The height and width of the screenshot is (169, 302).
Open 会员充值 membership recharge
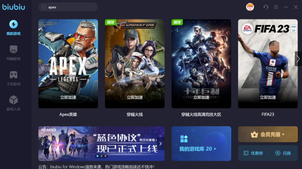268,134
